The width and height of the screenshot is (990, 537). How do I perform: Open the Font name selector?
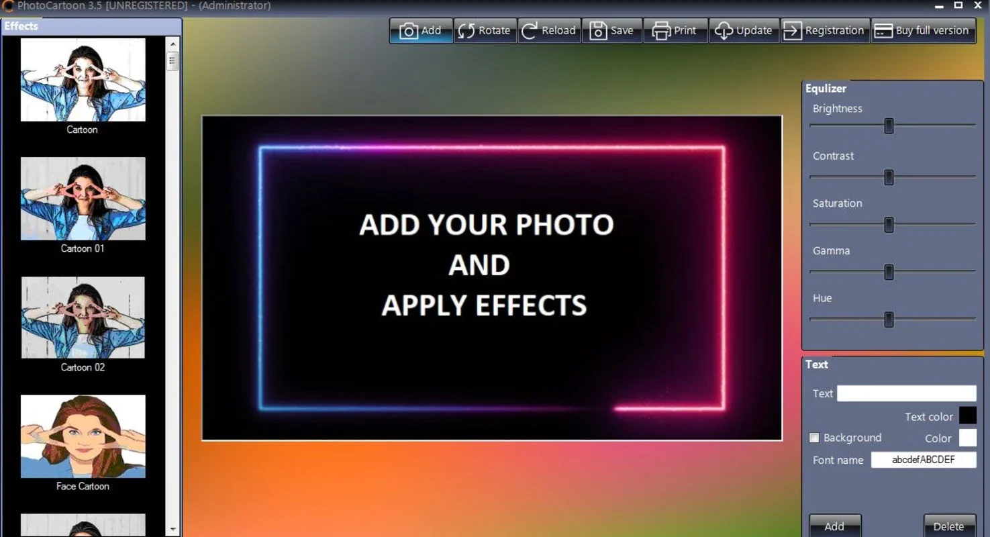923,460
